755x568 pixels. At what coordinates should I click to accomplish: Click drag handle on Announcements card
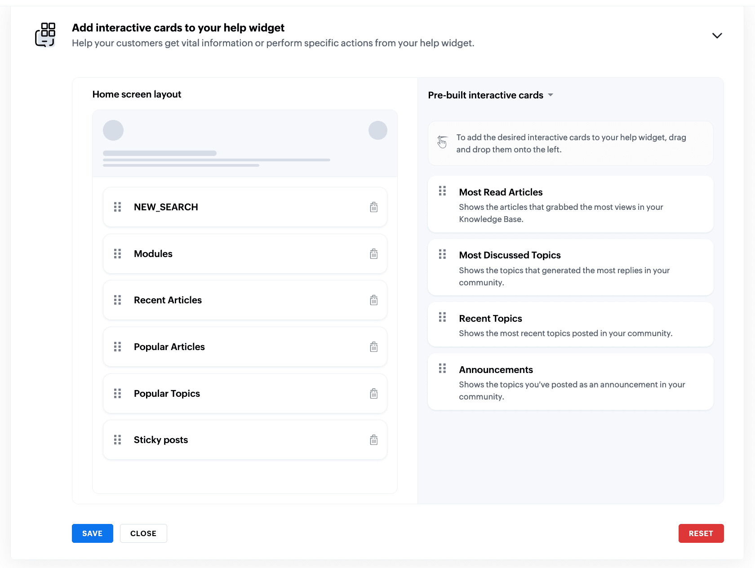[442, 368]
